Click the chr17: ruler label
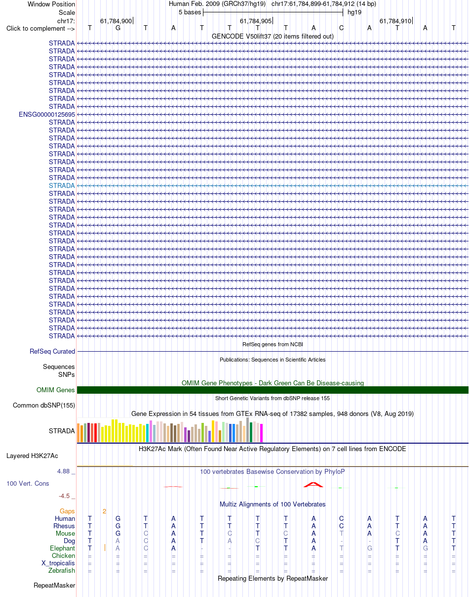Image resolution: width=469 pixels, height=597 pixels. (x=66, y=21)
